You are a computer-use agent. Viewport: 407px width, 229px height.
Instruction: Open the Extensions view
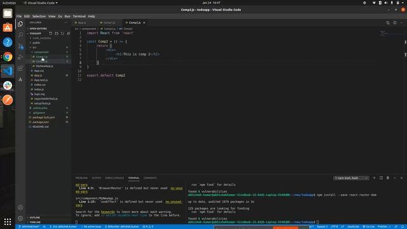coord(20,68)
